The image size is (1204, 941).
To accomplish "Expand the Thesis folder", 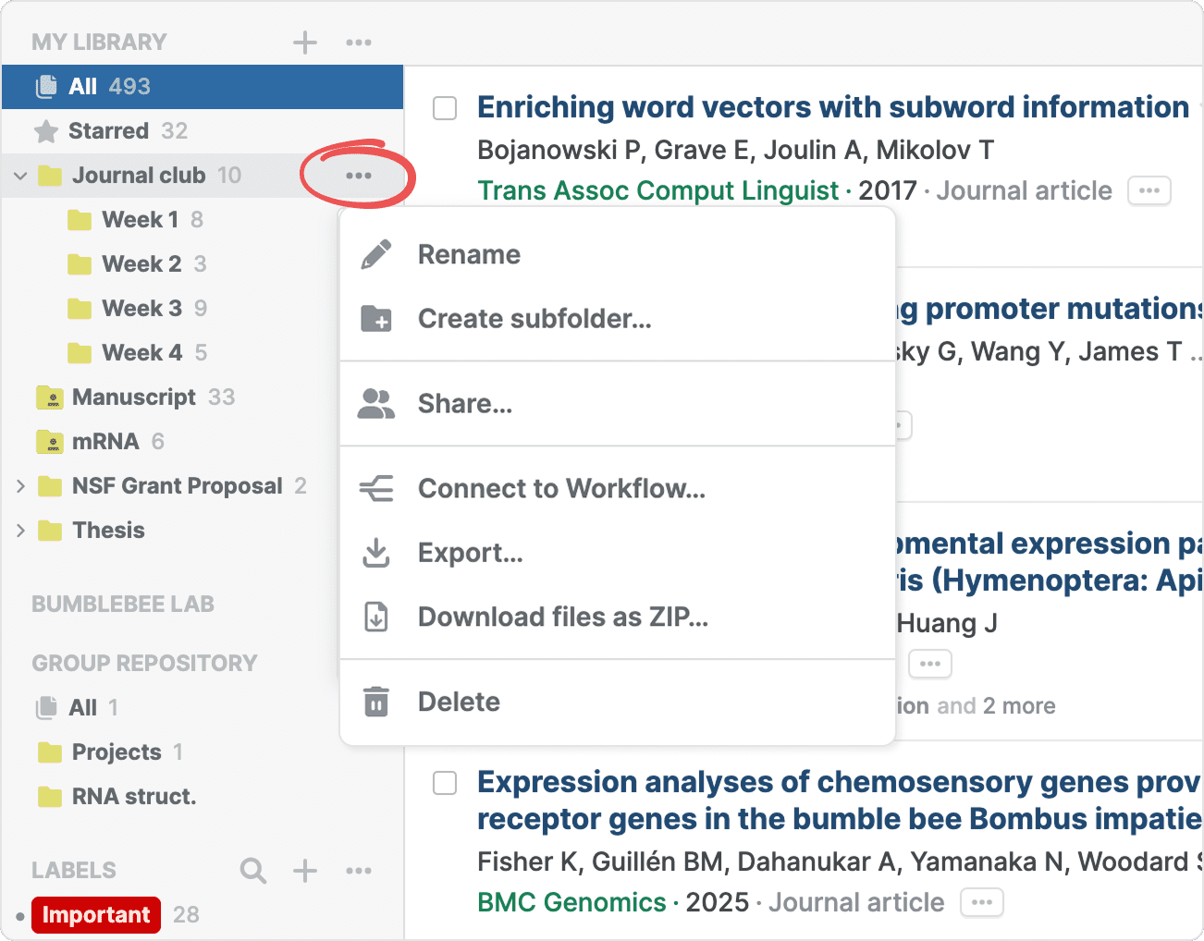I will [x=20, y=531].
